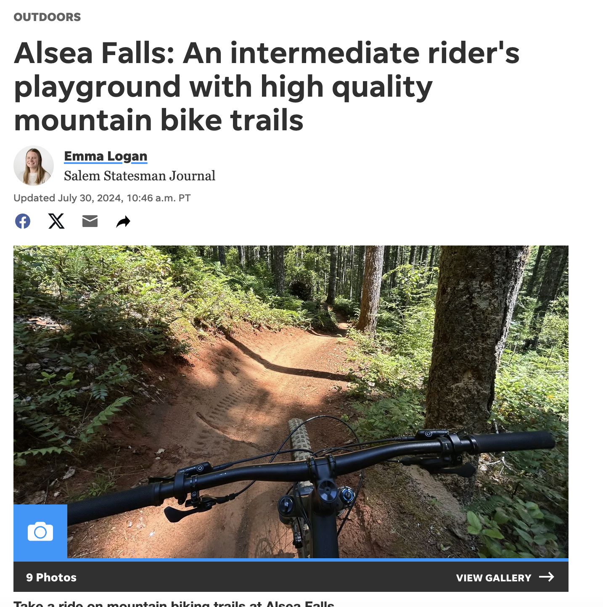The height and width of the screenshot is (607, 603).
Task: Click the View Gallery arrow icon
Action: (x=547, y=577)
